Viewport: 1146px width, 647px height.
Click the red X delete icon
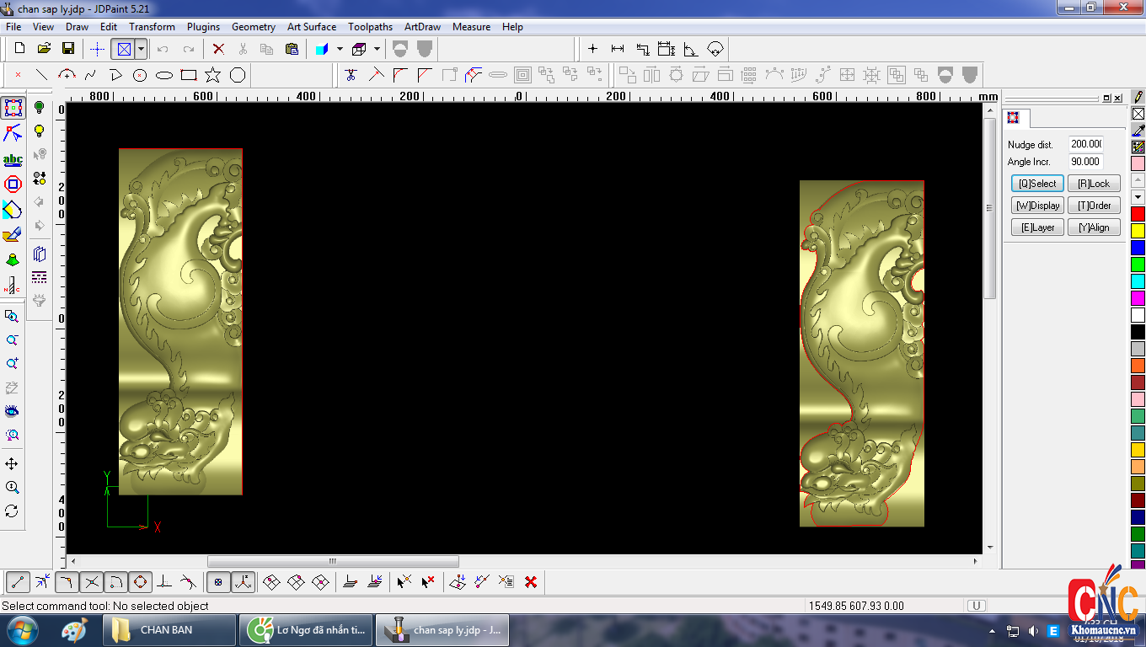[x=218, y=49]
